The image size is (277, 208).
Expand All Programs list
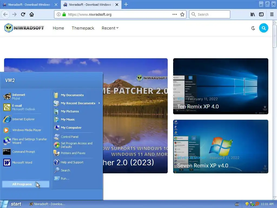pyautogui.click(x=26, y=184)
